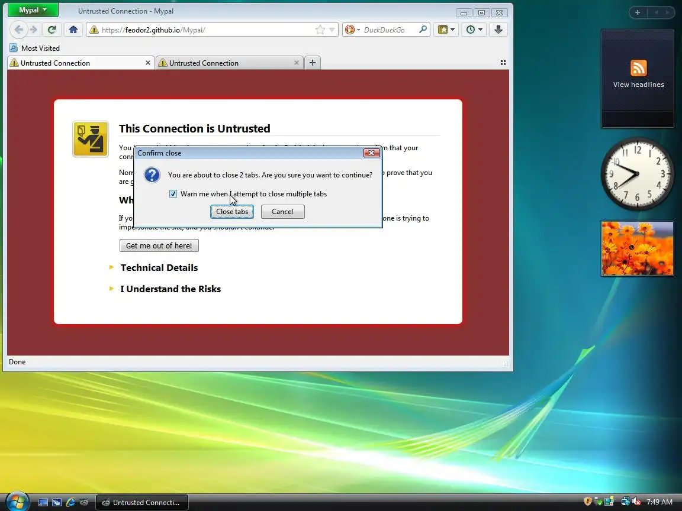Click Show Desktop quick launch icon
This screenshot has width=682, height=511.
tap(43, 503)
